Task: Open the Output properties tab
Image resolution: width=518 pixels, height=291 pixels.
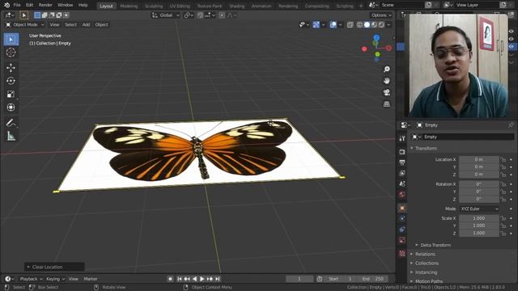Action: point(402,162)
